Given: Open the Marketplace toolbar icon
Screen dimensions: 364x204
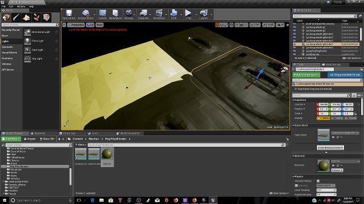Looking at the screenshot, I should pyautogui.click(x=115, y=14).
